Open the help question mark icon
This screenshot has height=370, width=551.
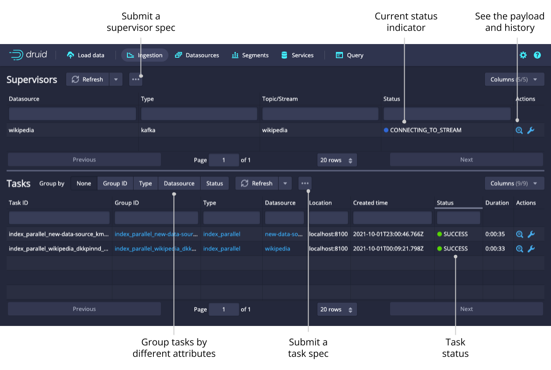[537, 55]
